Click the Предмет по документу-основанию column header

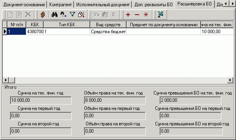(x=164, y=25)
